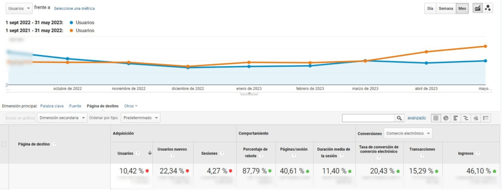Image resolution: width=502 pixels, height=190 pixels.
Task: Open help for Usuarios column
Action: [x=138, y=154]
